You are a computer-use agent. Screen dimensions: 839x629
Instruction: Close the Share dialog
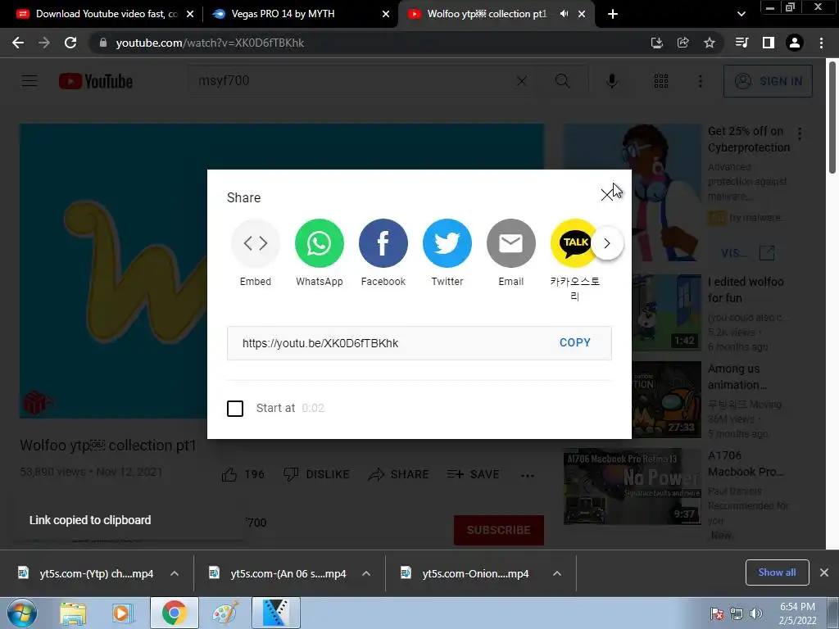606,195
